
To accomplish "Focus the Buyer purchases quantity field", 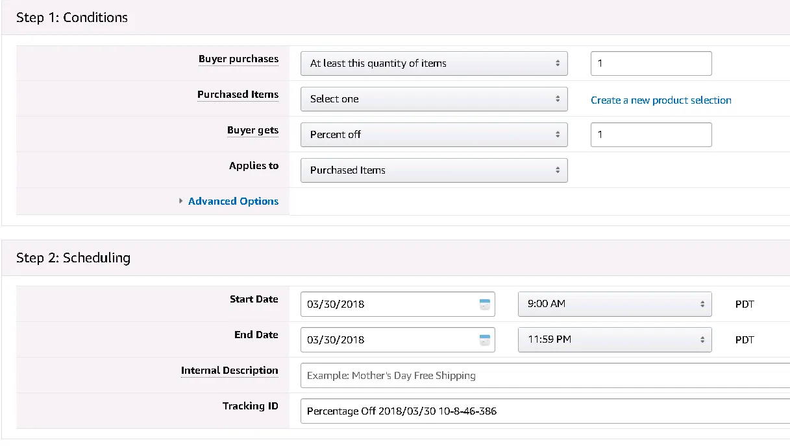I will click(x=651, y=63).
